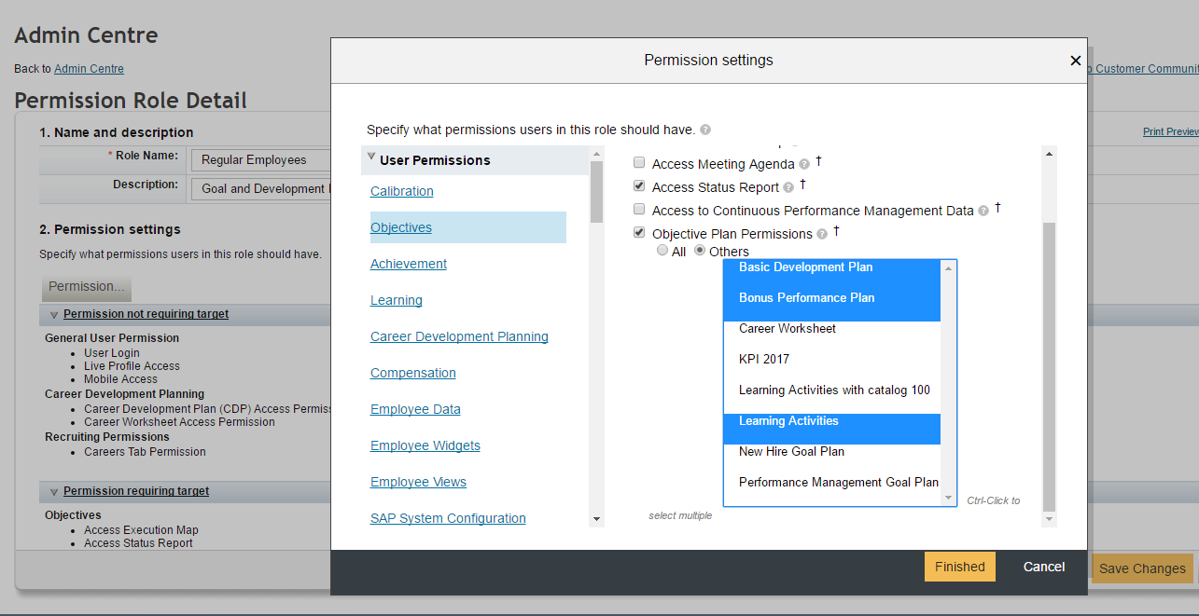Close the Permission settings dialog with X
1199x616 pixels.
point(1075,61)
